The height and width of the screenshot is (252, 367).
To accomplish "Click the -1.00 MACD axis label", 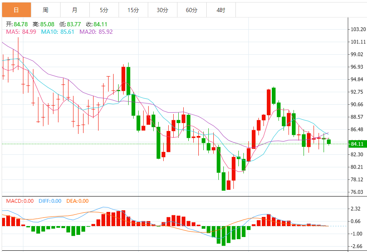I will 356,234.
